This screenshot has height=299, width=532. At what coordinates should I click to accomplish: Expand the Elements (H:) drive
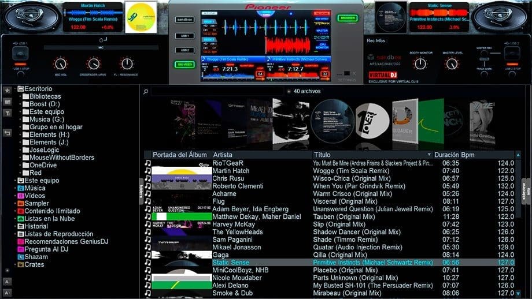(x=20, y=134)
